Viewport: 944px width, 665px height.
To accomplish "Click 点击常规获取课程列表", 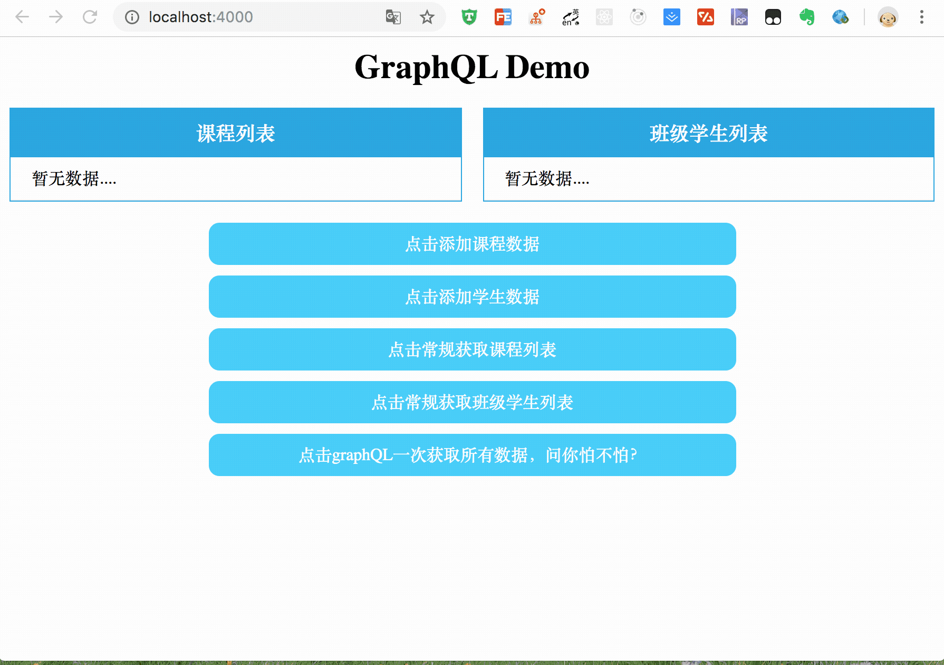I will pos(472,349).
